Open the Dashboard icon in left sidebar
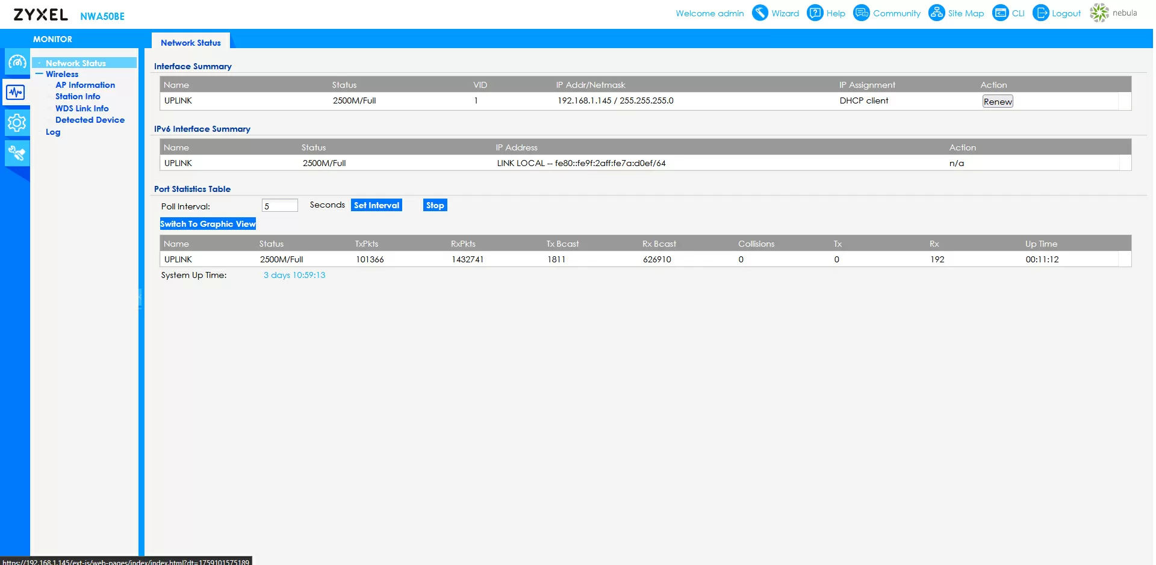1156x565 pixels. [x=16, y=62]
